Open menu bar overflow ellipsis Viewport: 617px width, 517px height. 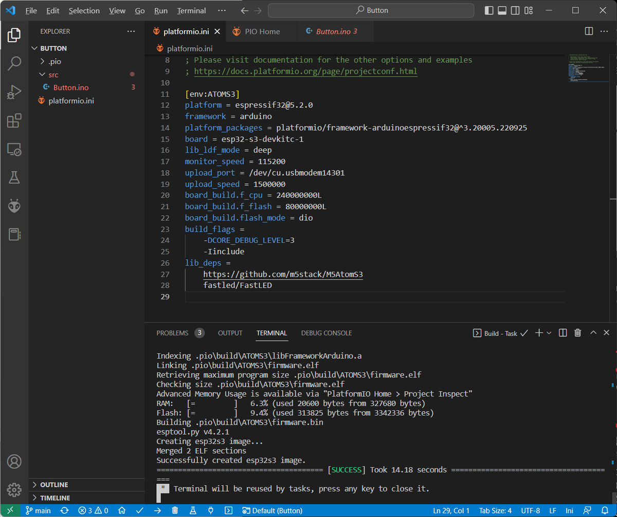[222, 10]
